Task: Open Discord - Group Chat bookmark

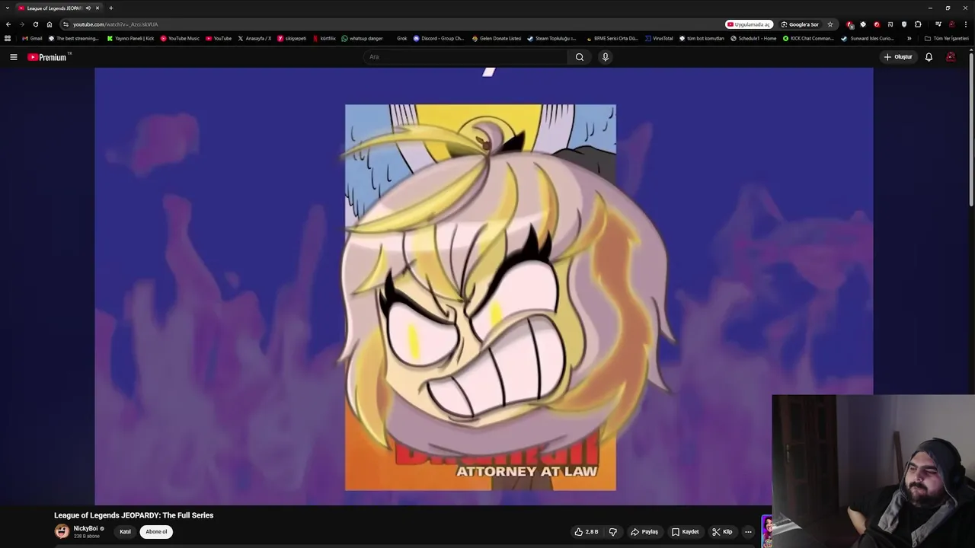Action: (x=439, y=38)
